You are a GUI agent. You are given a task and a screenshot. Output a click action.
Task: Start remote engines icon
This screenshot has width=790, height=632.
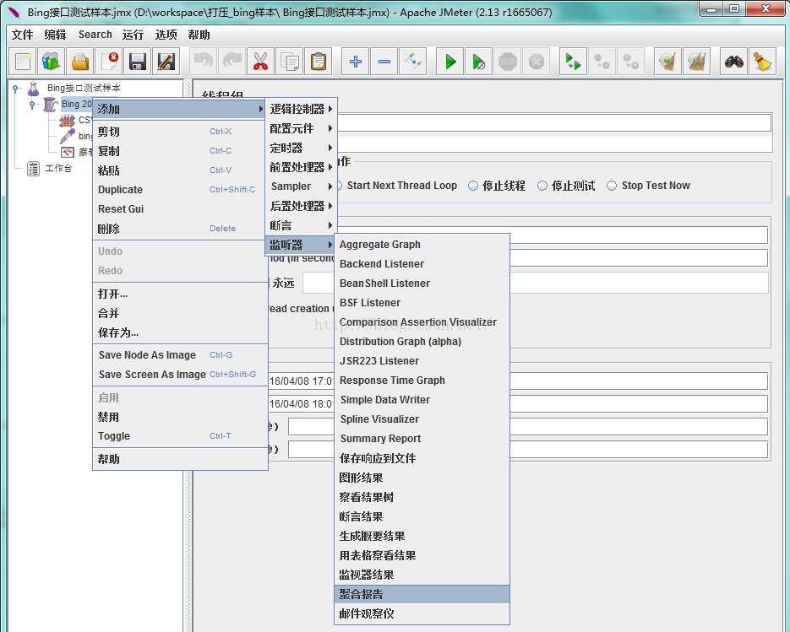point(573,62)
